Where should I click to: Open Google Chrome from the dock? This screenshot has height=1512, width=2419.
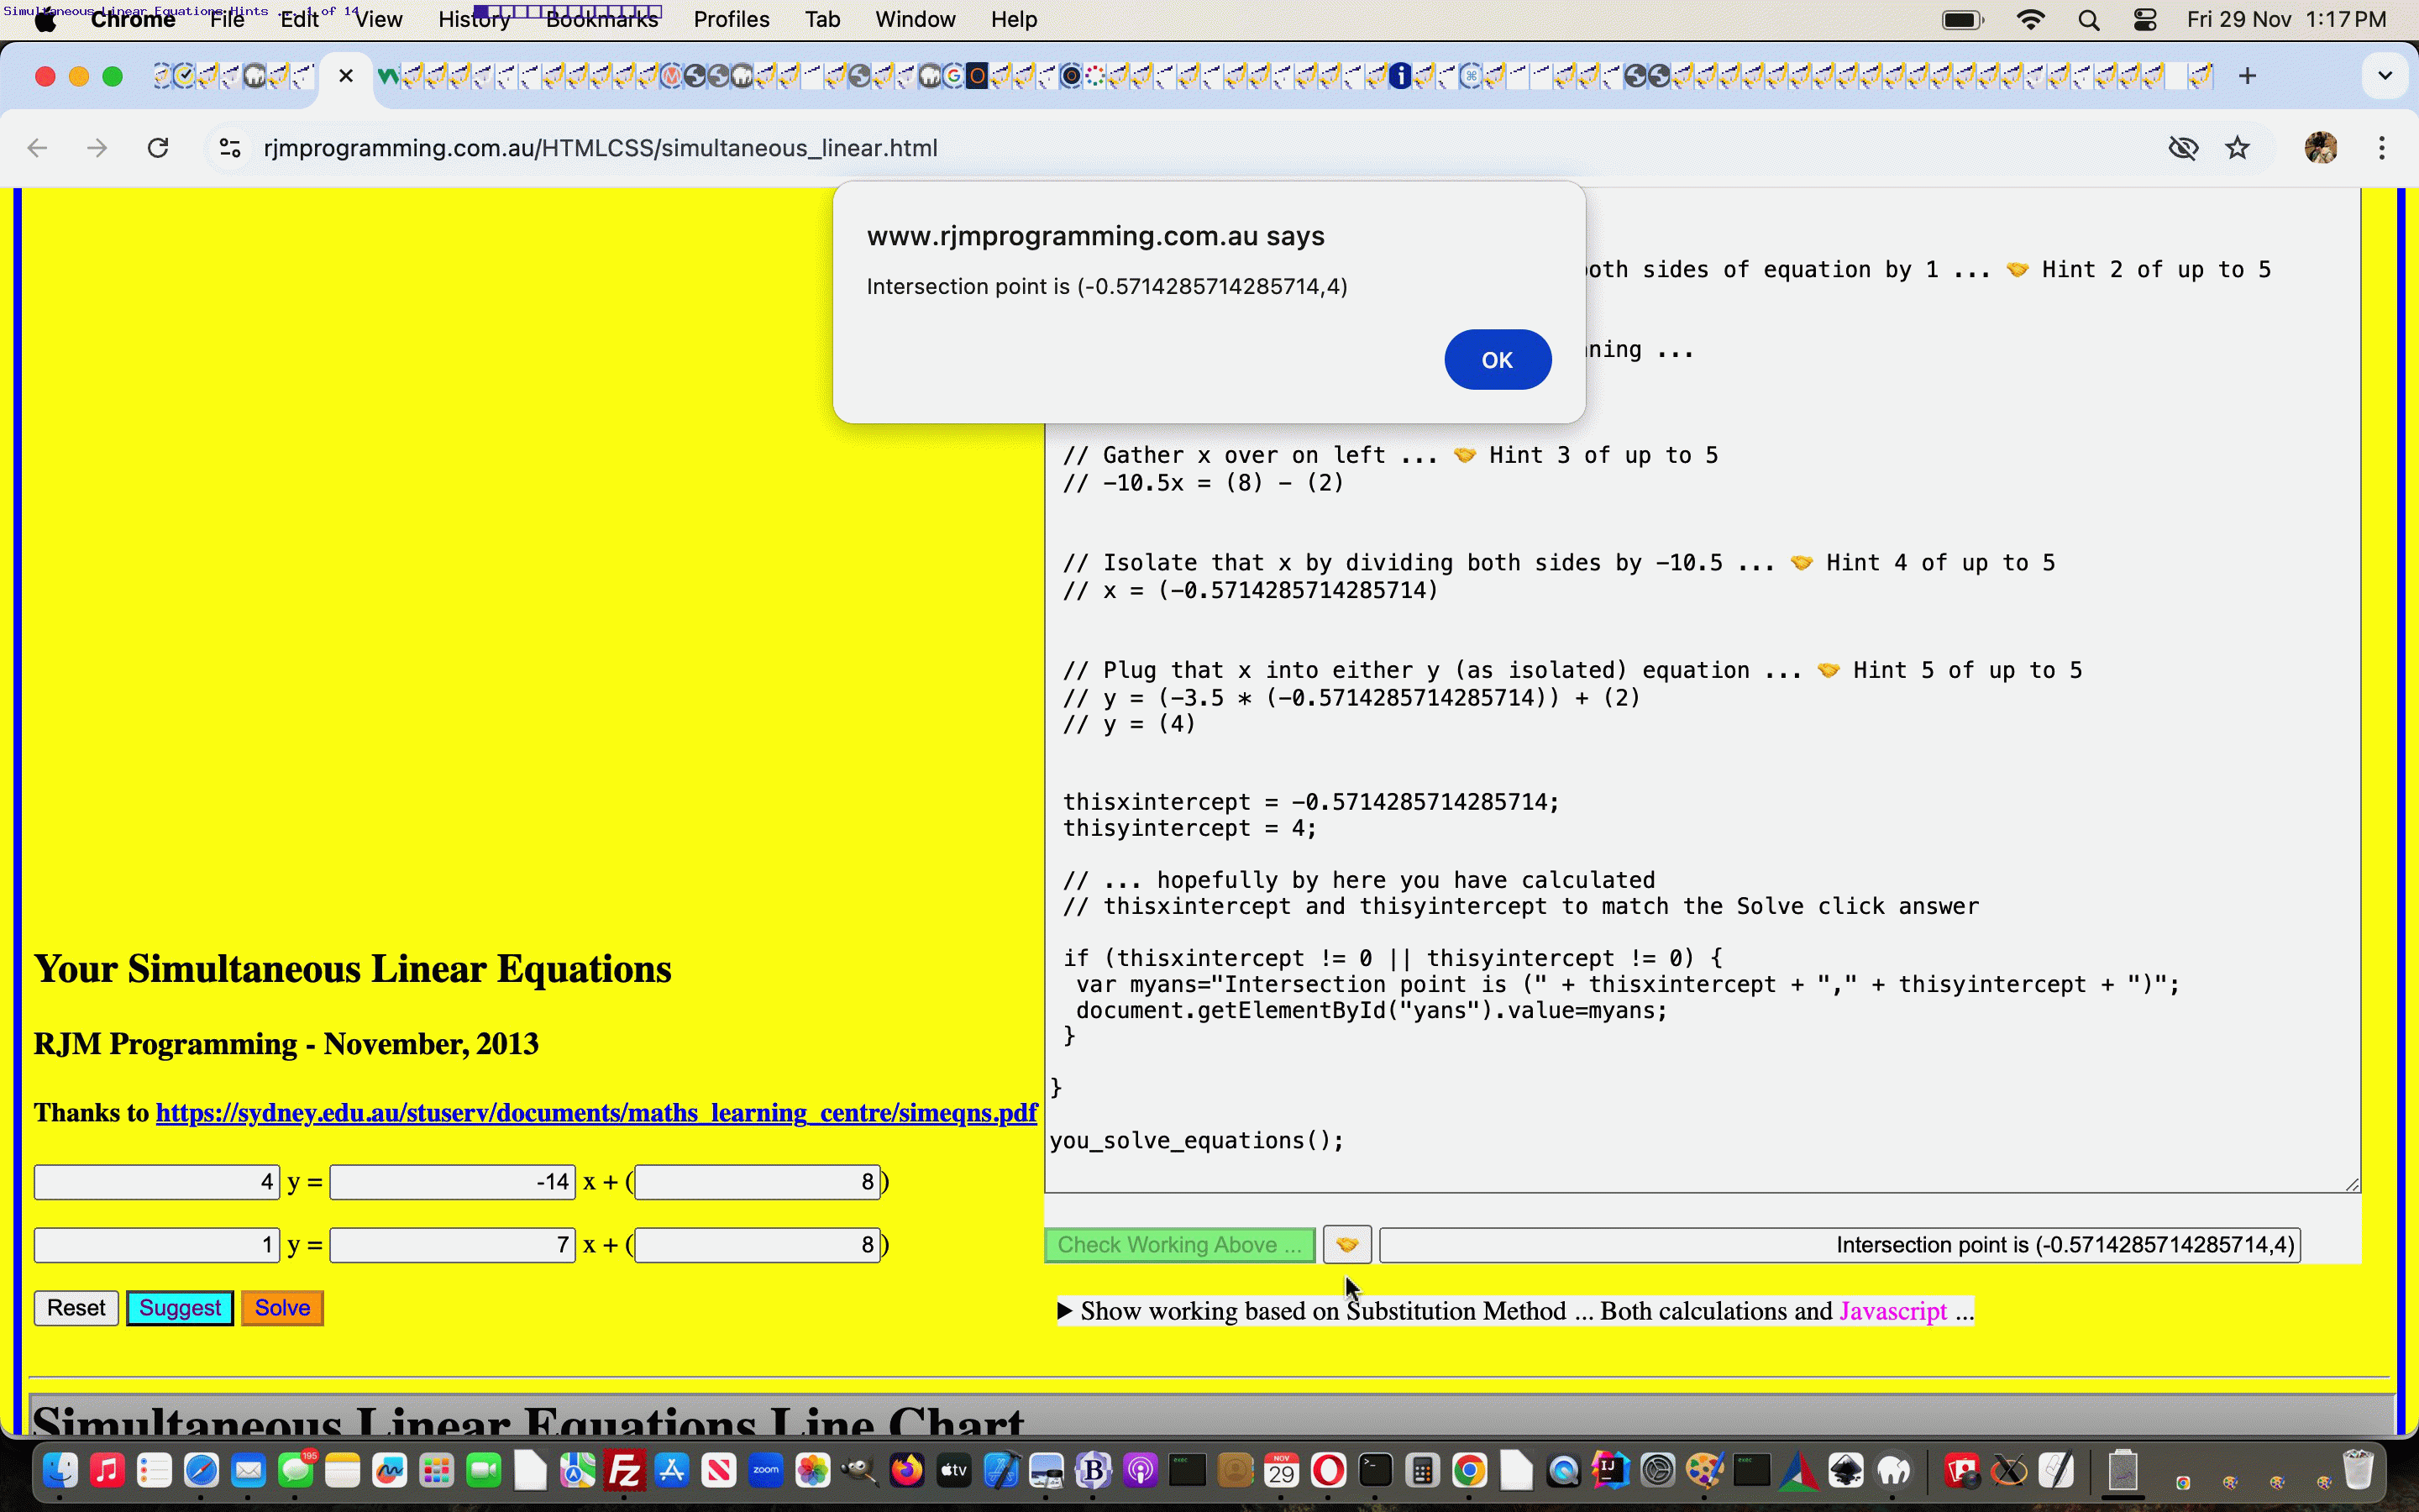coord(1469,1470)
